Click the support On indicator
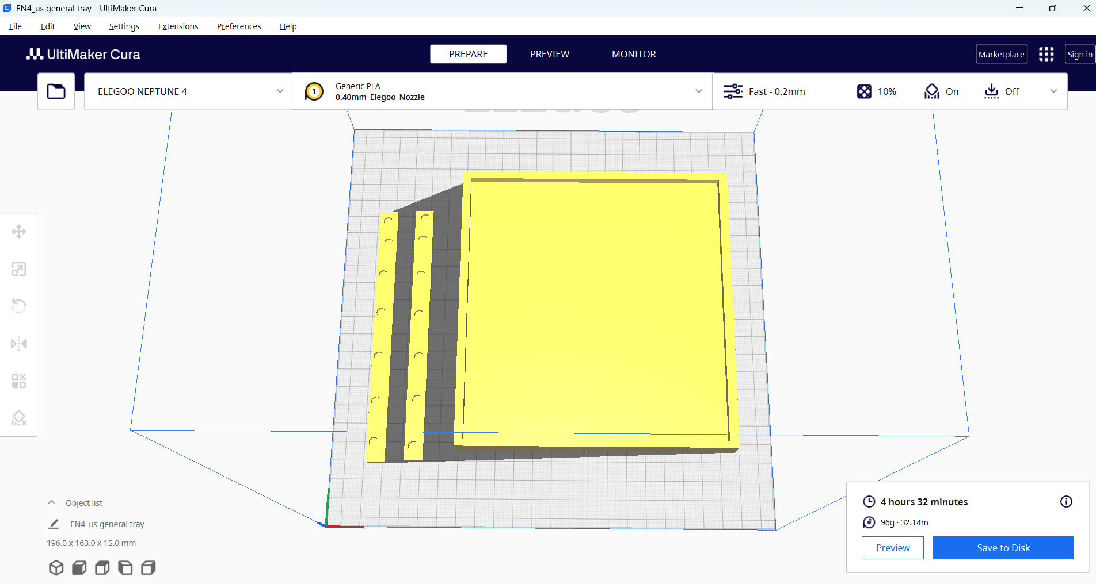Image resolution: width=1096 pixels, height=584 pixels. 941,91
